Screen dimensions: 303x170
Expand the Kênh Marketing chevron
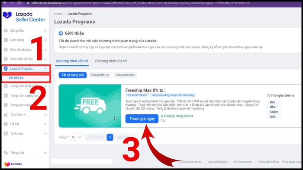(45, 50)
